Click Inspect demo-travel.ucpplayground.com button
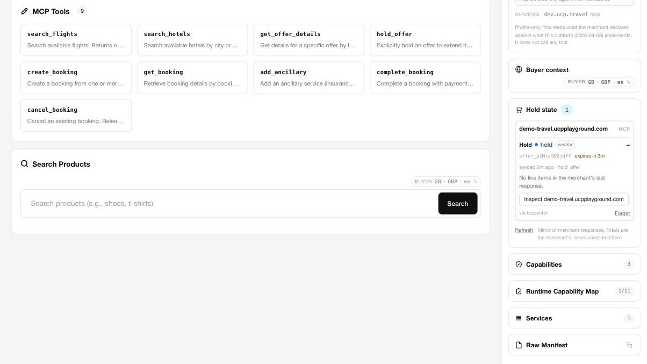Screen dimensions: 647x364 click(x=573, y=199)
